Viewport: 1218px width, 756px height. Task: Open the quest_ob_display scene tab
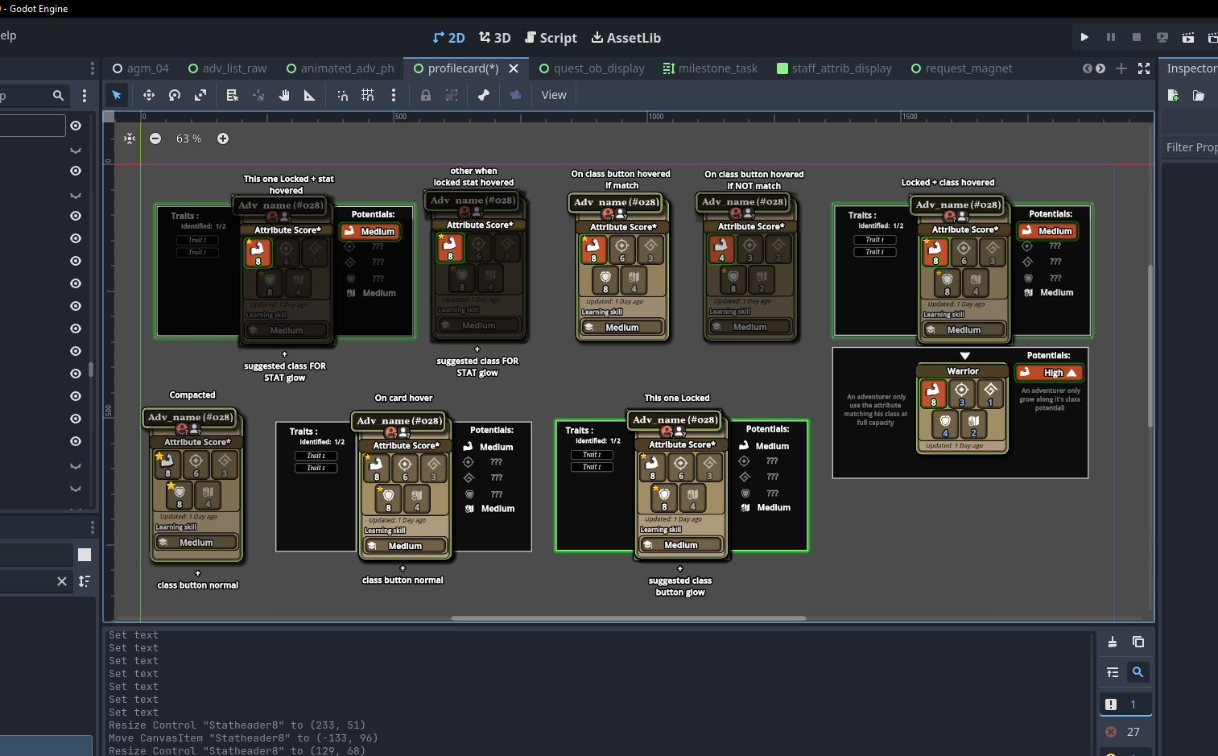pyautogui.click(x=592, y=68)
